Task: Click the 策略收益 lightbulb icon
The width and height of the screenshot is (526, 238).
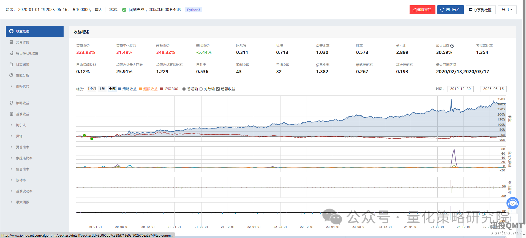Action: point(11,103)
